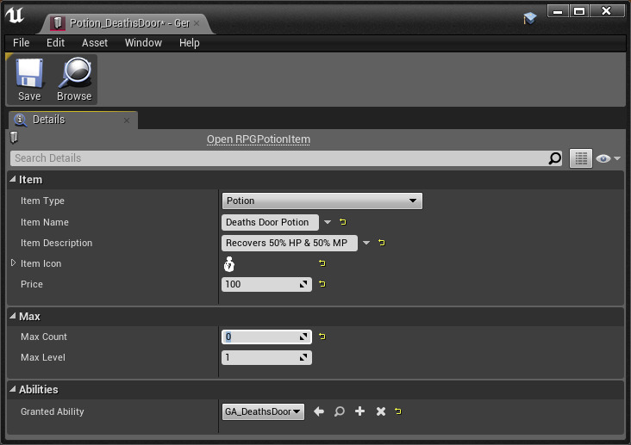This screenshot has height=445, width=631.
Task: Click the class icon beside Open RPGPotionItem
Action: 14,137
